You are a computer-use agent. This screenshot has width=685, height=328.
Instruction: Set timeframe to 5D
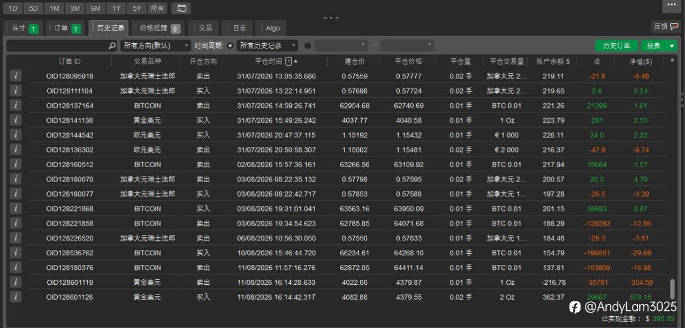(33, 8)
